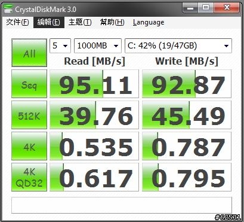244x222 pixels.
Task: Open the test count dropdown showing 5
Action: tap(60, 46)
